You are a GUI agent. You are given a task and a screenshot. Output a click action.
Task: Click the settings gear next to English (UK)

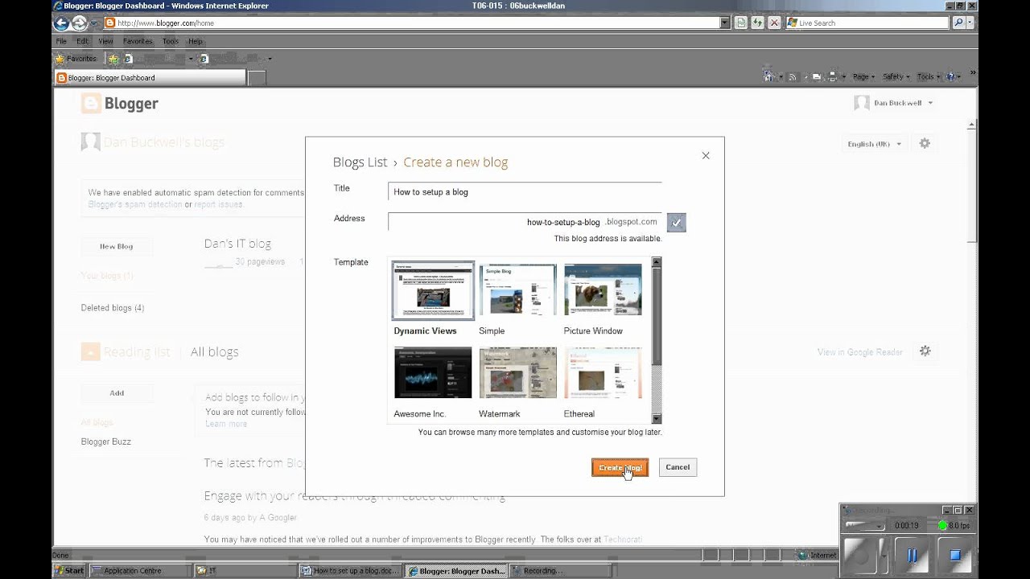coord(925,143)
